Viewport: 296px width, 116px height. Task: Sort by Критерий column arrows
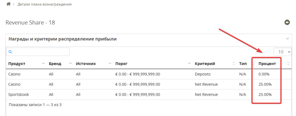[234, 64]
